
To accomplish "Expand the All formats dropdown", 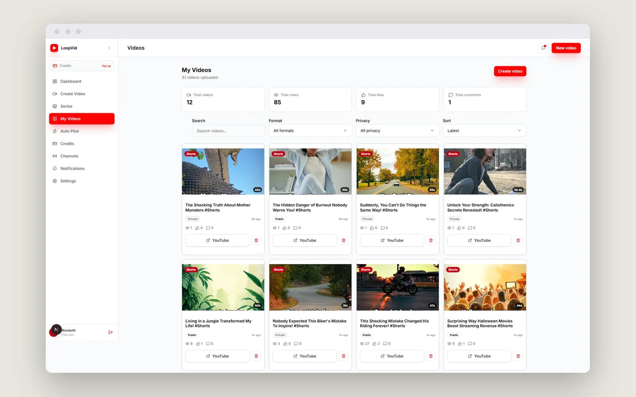I will pyautogui.click(x=310, y=131).
